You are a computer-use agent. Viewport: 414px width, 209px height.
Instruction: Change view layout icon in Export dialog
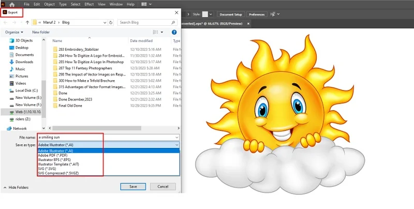pos(156,32)
